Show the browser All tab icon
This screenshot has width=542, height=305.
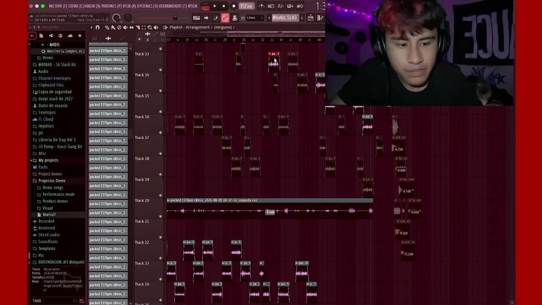32,36
